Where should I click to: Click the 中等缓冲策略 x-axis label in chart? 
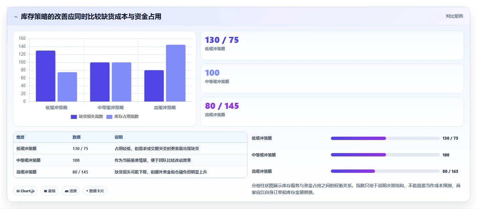(x=111, y=108)
